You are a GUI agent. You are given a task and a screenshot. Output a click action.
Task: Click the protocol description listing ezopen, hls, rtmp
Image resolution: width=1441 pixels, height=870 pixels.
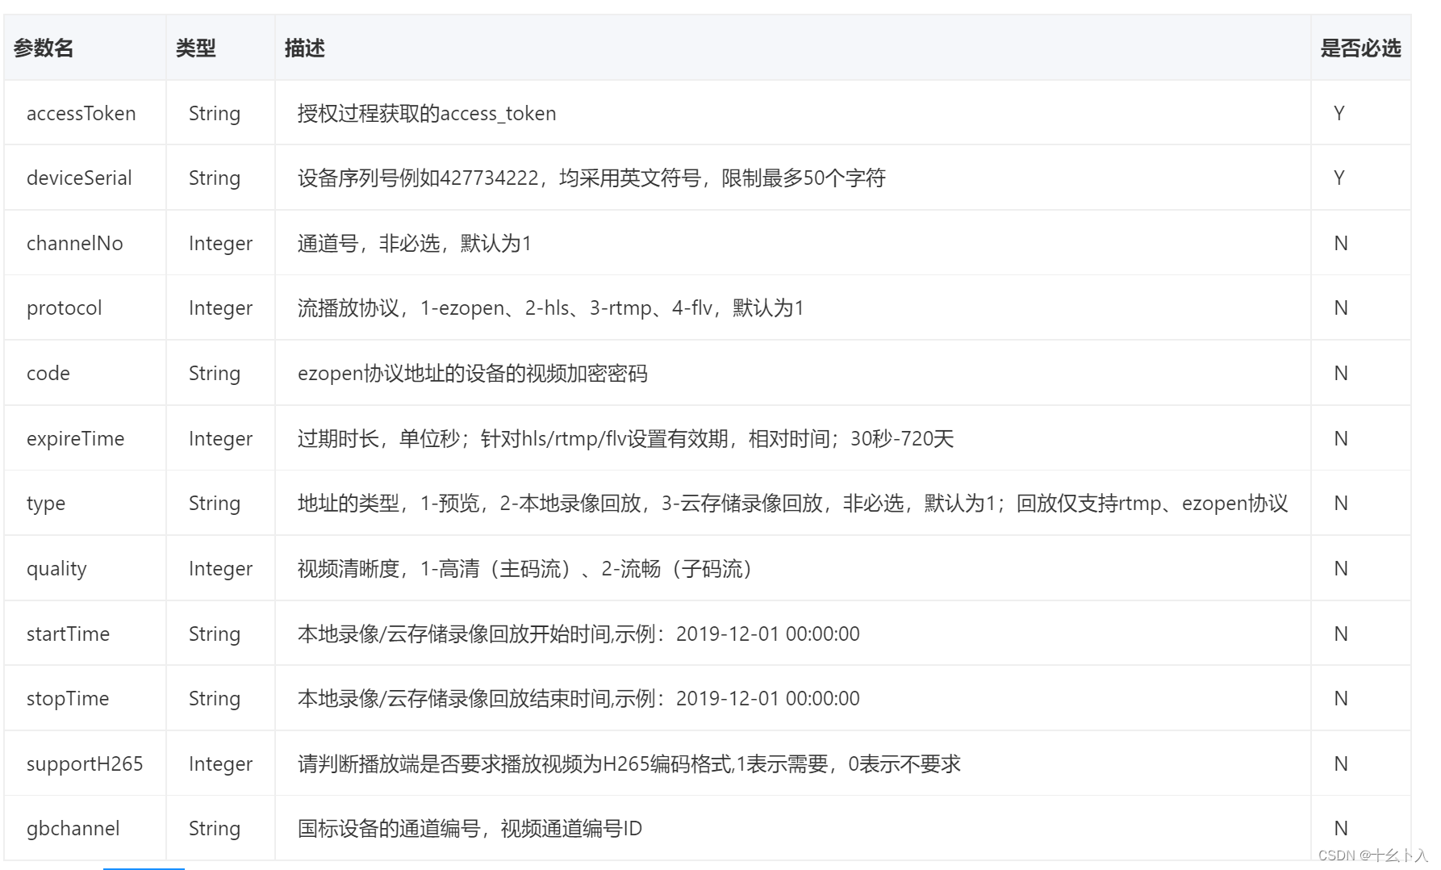pyautogui.click(x=551, y=308)
